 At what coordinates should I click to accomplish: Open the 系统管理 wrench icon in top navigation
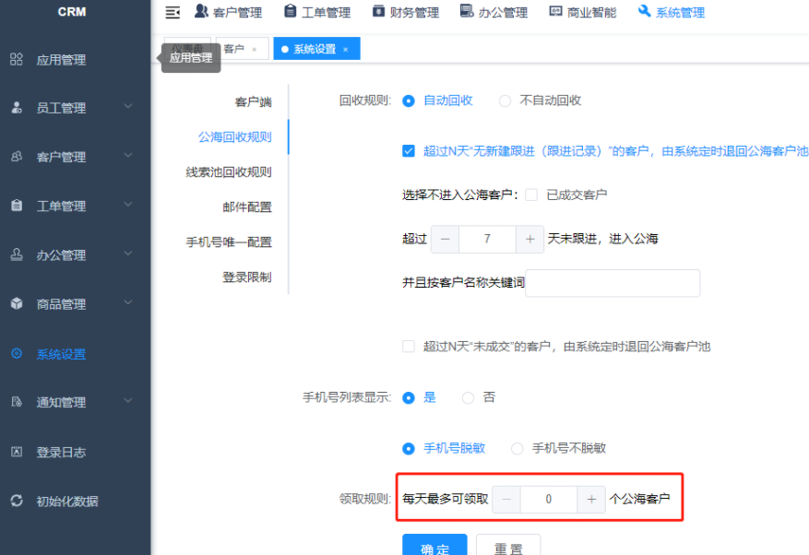pyautogui.click(x=644, y=12)
